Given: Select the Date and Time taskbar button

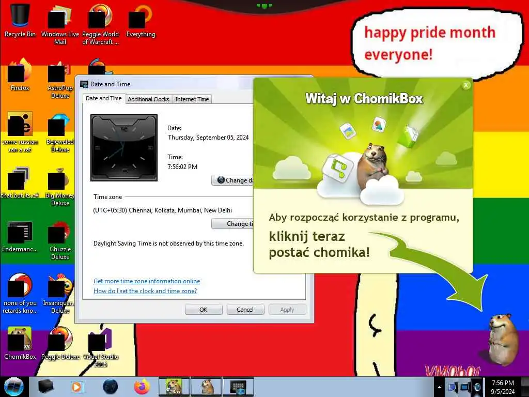Looking at the screenshot, I should pyautogui.click(x=238, y=387).
